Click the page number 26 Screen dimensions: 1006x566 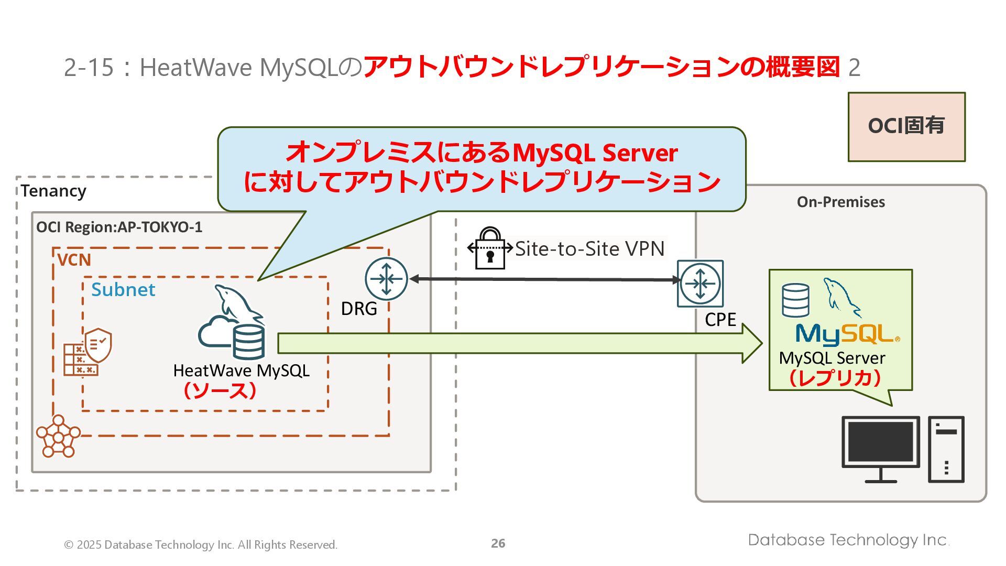click(498, 543)
